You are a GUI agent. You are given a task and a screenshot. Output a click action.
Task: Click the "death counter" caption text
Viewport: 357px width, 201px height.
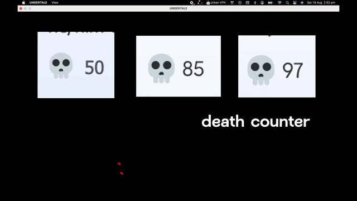pyautogui.click(x=255, y=122)
